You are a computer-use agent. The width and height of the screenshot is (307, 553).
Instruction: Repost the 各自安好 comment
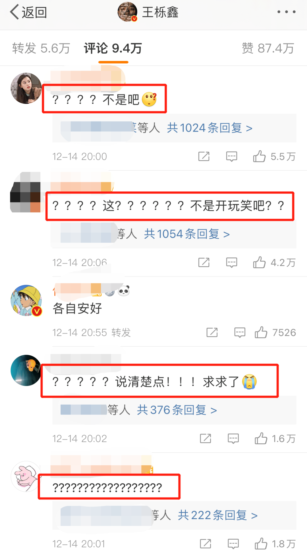pyautogui.click(x=212, y=332)
